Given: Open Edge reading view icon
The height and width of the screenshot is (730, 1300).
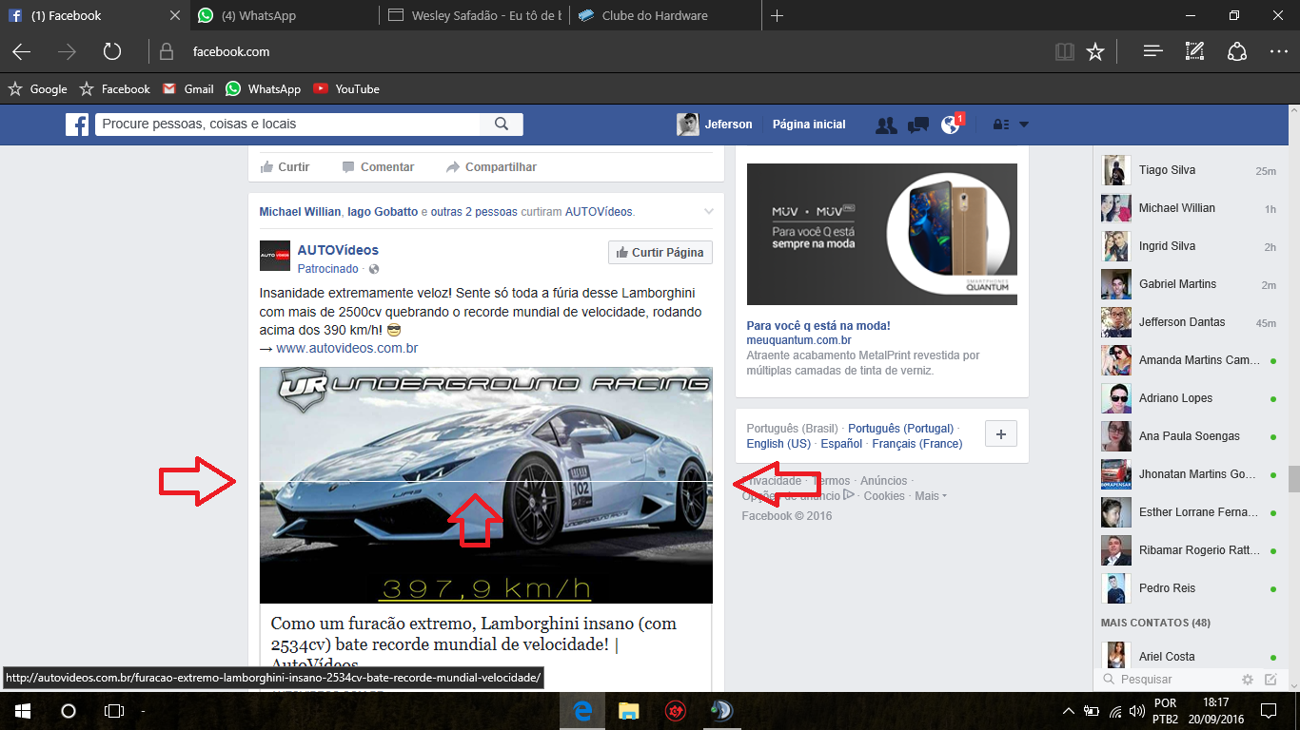Looking at the screenshot, I should coord(1064,52).
